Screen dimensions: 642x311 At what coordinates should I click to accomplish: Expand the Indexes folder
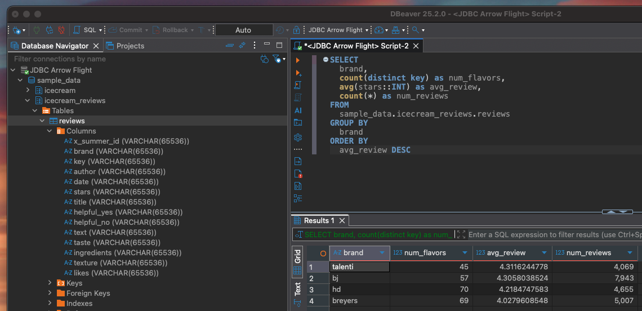point(50,304)
